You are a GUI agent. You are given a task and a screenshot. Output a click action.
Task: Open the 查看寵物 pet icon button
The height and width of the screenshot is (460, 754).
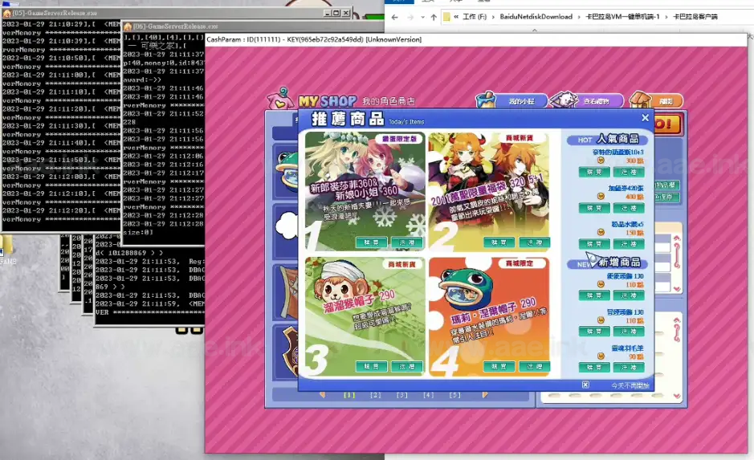(x=591, y=100)
